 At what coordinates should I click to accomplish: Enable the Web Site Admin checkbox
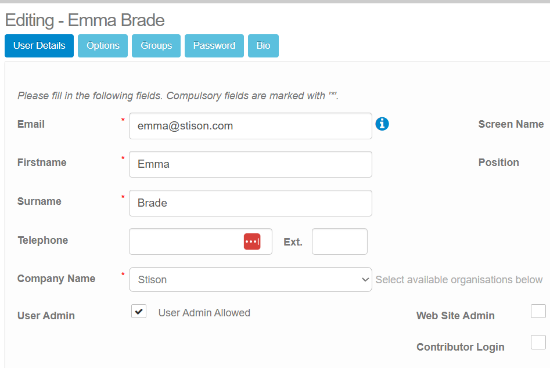coord(538,311)
